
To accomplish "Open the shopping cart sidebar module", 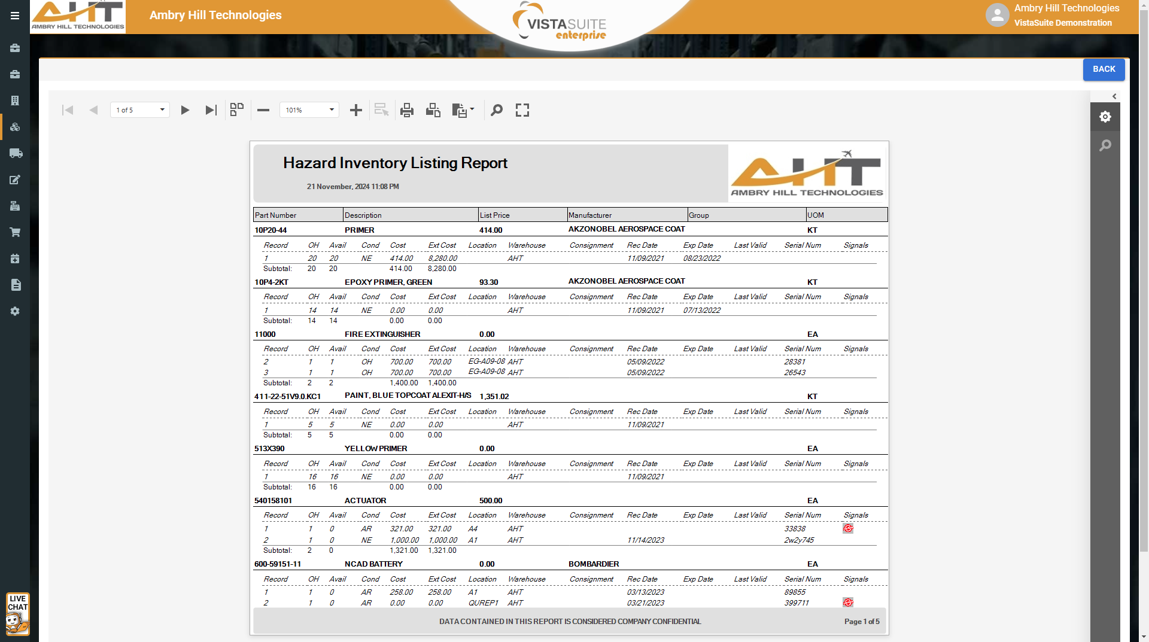I will [16, 232].
